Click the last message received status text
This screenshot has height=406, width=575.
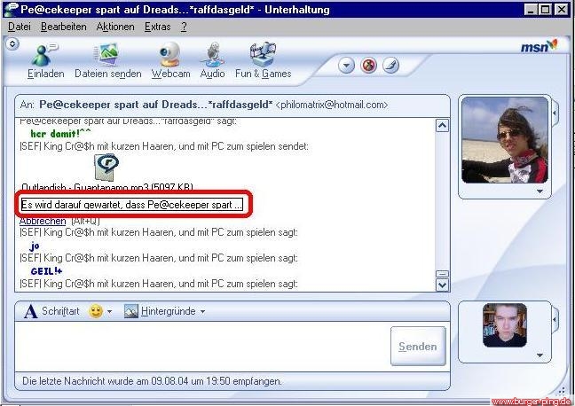pyautogui.click(x=152, y=381)
